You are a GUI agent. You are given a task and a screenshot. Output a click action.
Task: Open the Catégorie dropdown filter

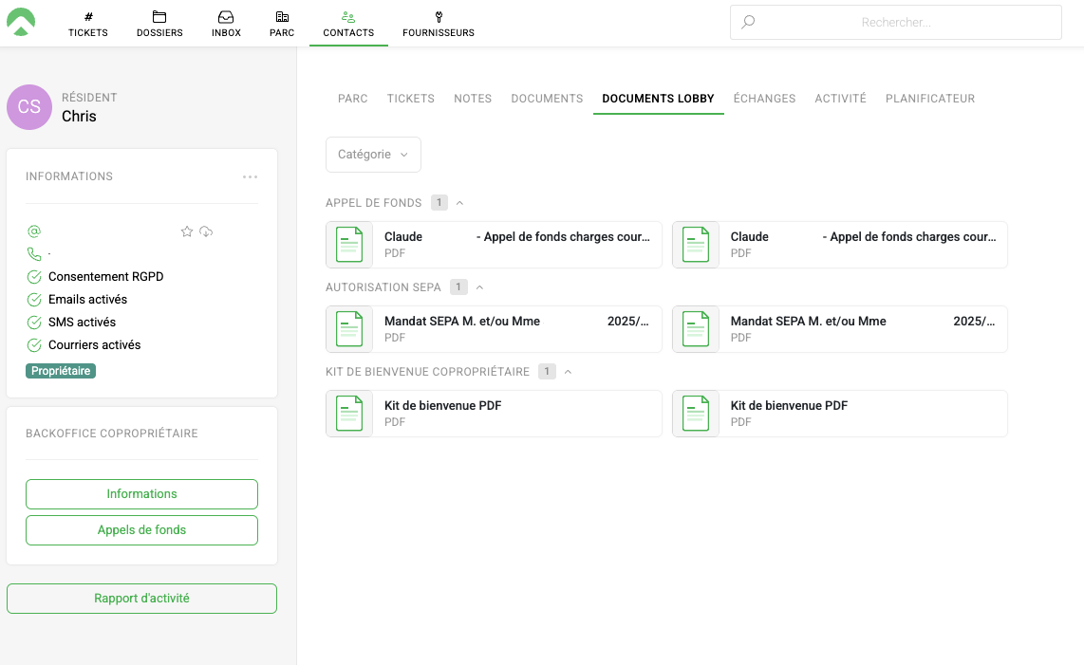click(x=373, y=155)
